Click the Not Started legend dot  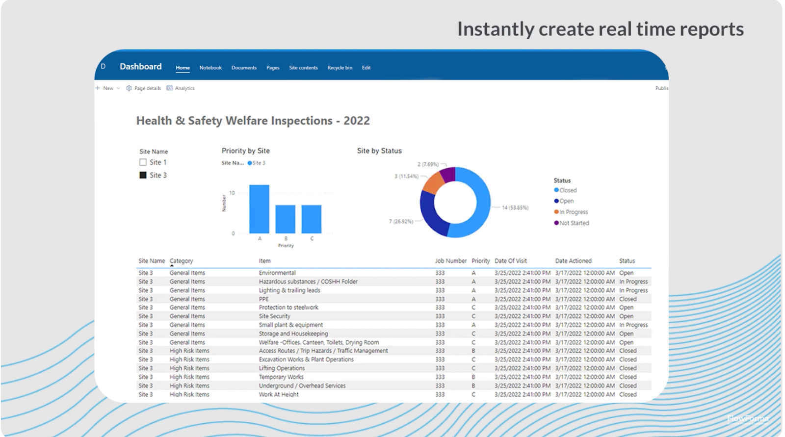pos(556,223)
